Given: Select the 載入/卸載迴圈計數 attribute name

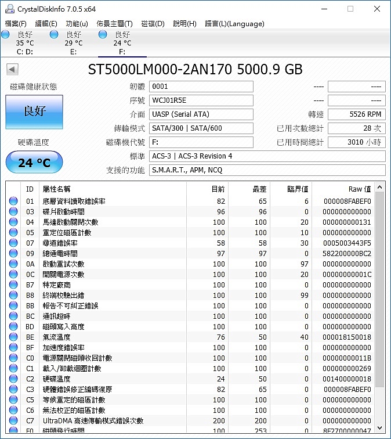Looking at the screenshot, I should click(x=72, y=368).
